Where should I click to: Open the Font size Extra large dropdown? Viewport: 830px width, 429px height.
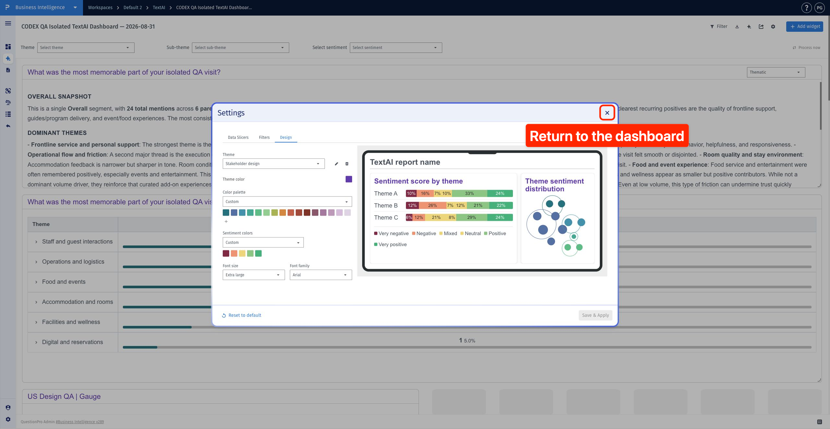(x=254, y=275)
